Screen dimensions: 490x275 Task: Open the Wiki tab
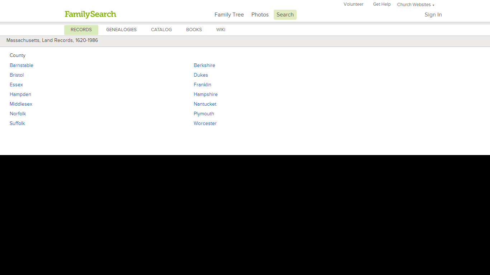(221, 30)
